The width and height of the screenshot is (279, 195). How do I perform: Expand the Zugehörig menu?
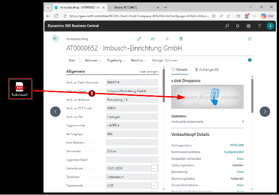pos(116,60)
